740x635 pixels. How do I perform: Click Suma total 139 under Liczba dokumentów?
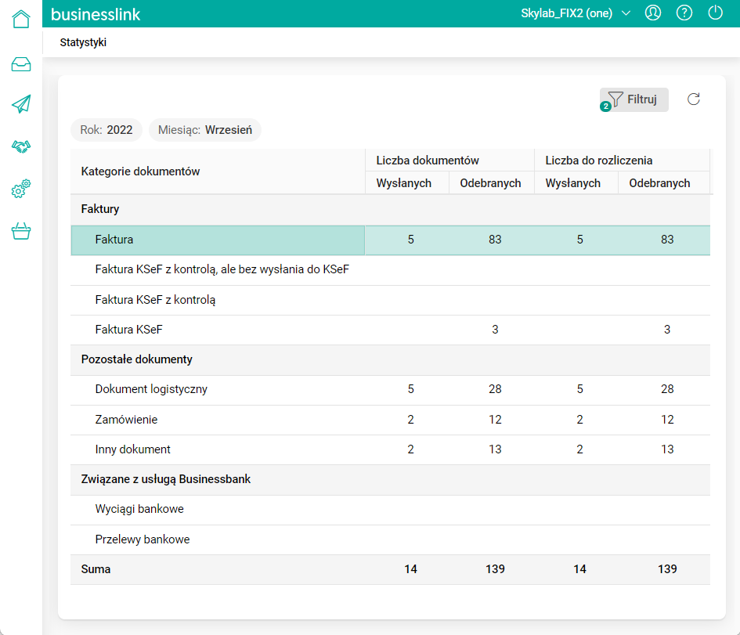[x=495, y=569]
